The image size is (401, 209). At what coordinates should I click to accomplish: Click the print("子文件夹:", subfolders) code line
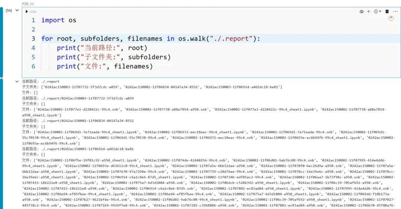(x=114, y=57)
